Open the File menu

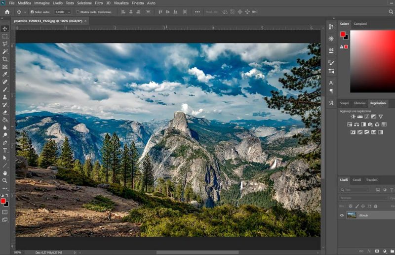coord(11,3)
